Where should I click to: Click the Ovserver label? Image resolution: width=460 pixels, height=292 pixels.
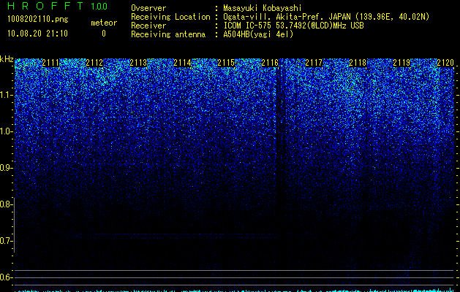[x=148, y=8]
